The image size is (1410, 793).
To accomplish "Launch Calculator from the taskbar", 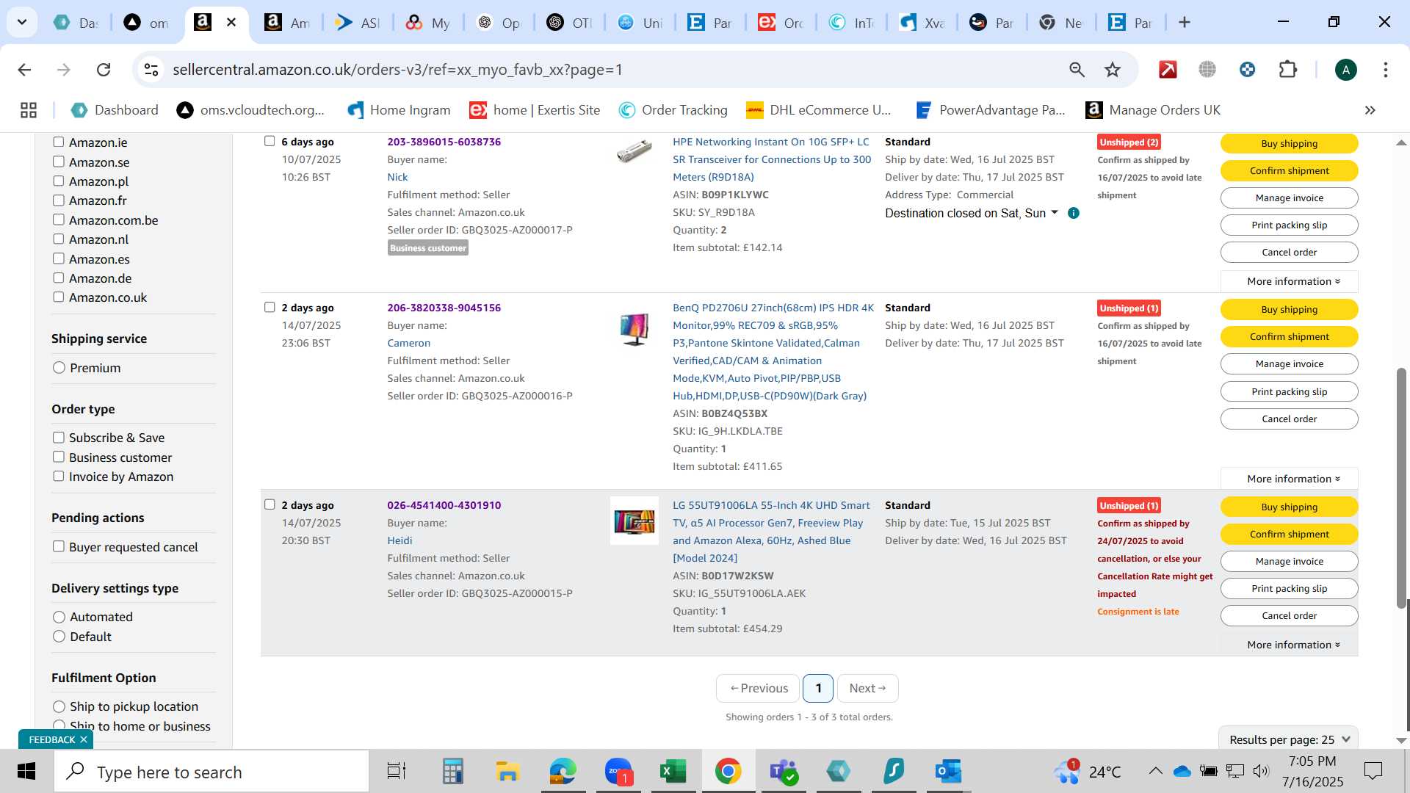I will click(452, 772).
